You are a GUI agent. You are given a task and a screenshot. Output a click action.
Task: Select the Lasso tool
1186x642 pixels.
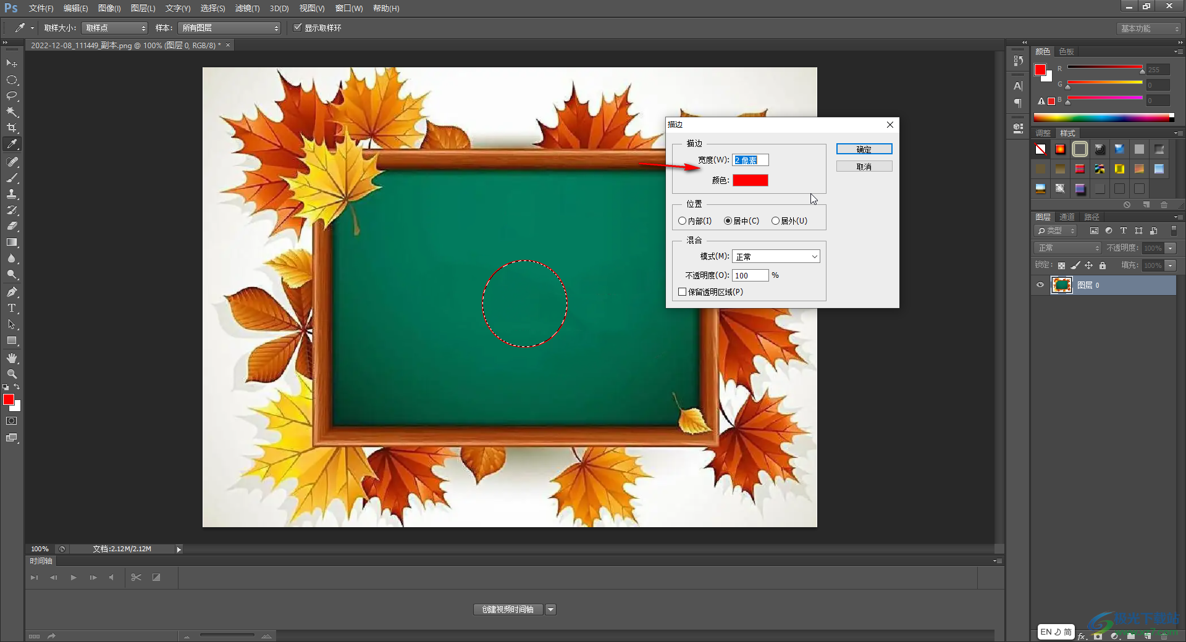click(12, 96)
